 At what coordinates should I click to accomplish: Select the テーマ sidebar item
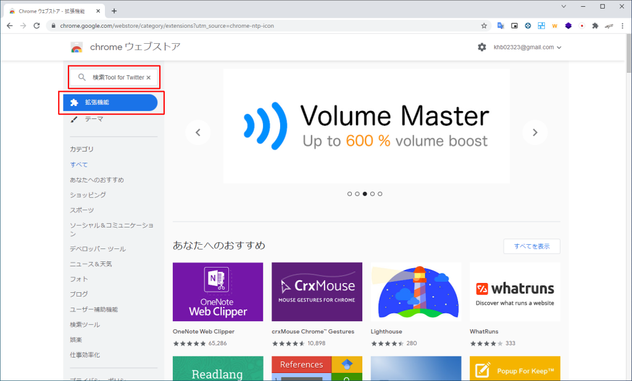(94, 119)
